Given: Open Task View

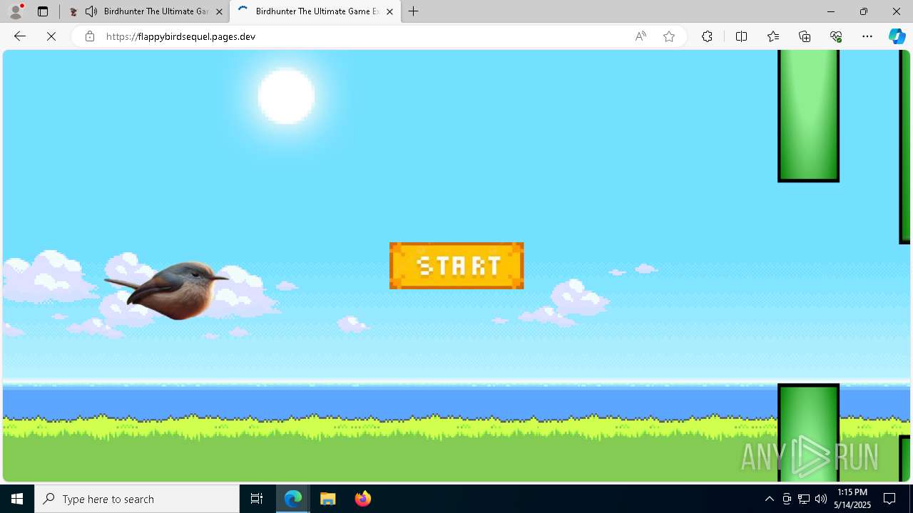Looking at the screenshot, I should click(257, 499).
